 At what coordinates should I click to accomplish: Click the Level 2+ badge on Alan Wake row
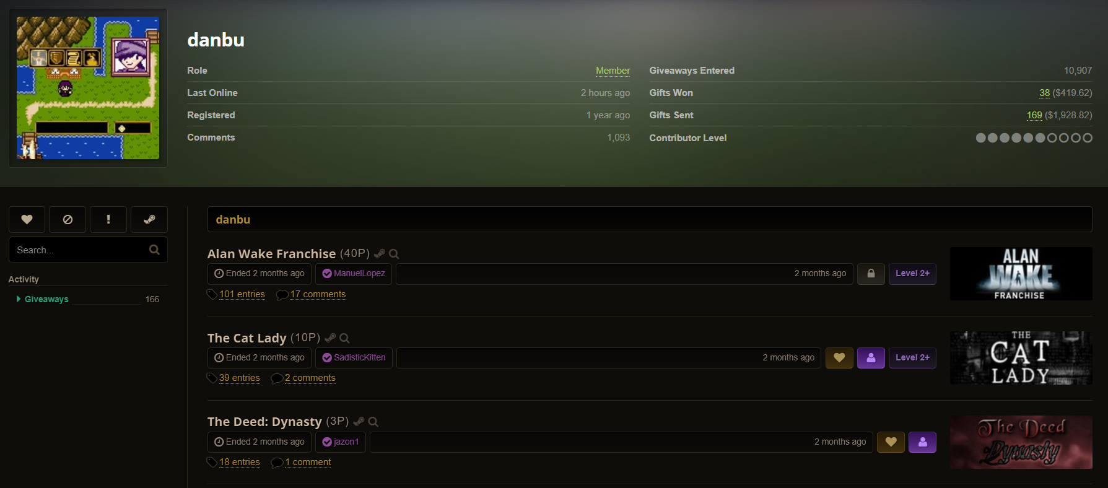(x=912, y=274)
